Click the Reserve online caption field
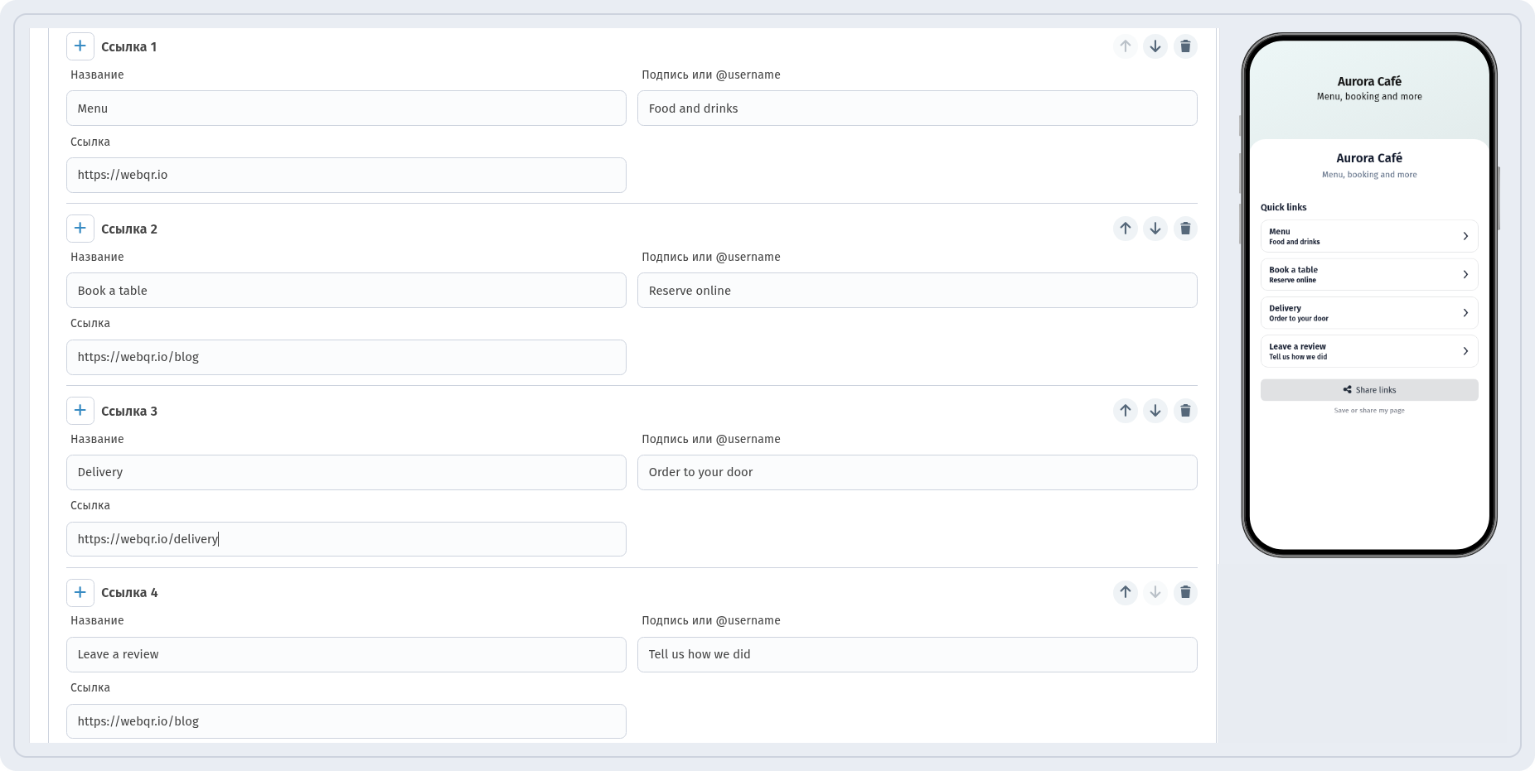The image size is (1535, 771). pyautogui.click(x=918, y=291)
